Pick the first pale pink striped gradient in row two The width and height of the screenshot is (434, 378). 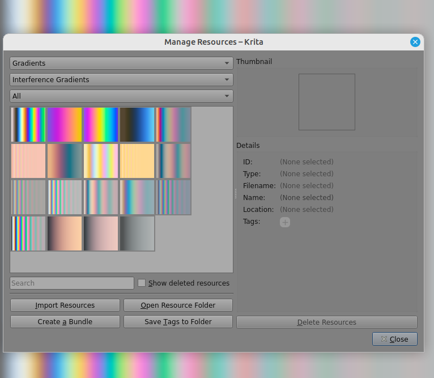pyautogui.click(x=28, y=161)
